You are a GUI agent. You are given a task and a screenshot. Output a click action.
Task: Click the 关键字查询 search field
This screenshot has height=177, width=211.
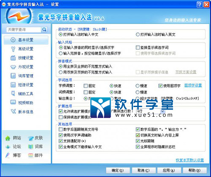pyautogui.click(x=24, y=29)
